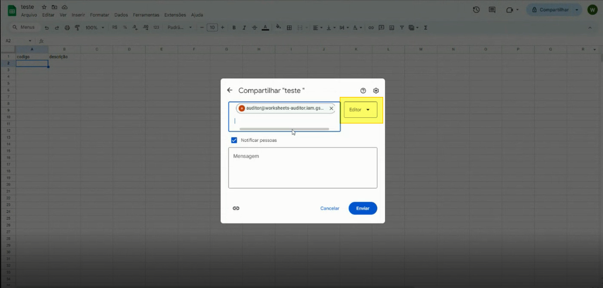
Task: Open help icon in share dialog
Action: tap(363, 91)
